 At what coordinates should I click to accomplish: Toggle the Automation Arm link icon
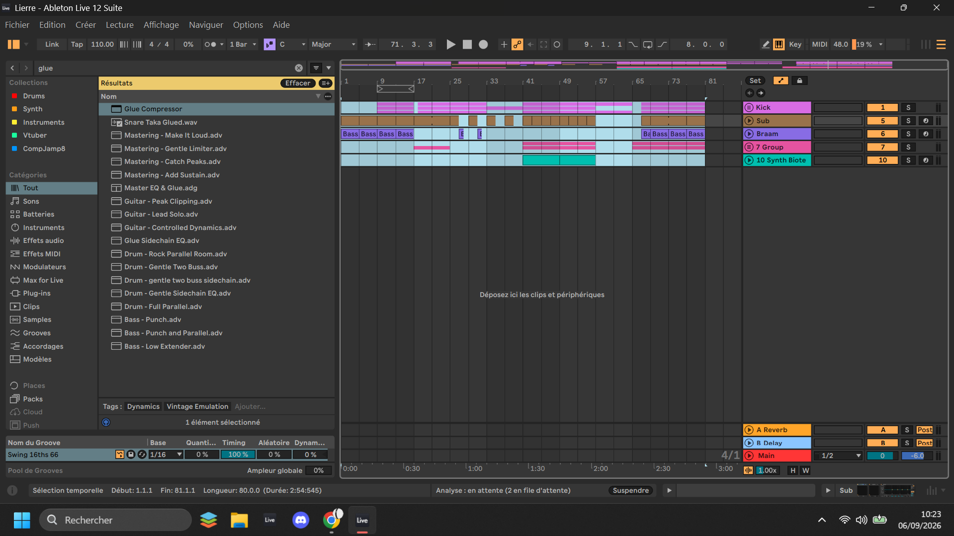click(518, 45)
